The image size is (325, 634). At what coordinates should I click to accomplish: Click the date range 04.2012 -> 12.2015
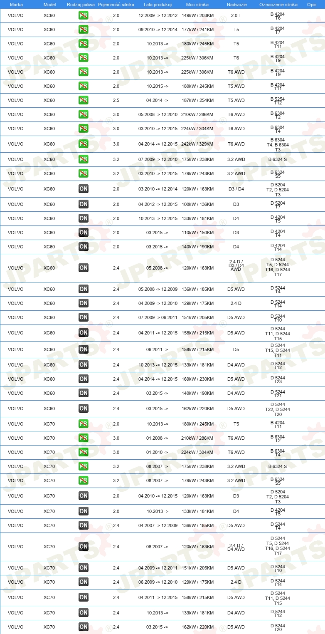[158, 204]
